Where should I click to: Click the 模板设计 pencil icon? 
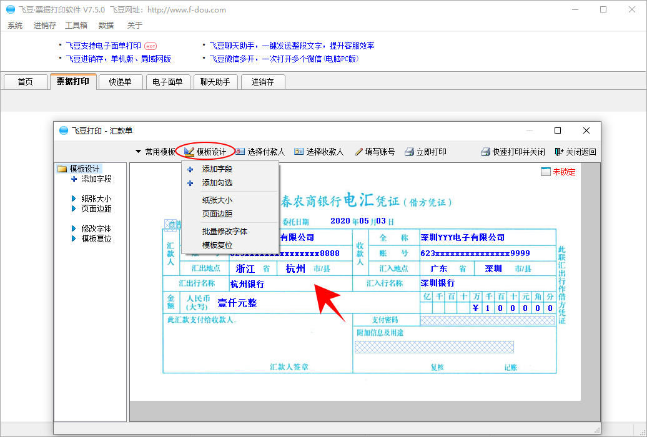tap(189, 152)
